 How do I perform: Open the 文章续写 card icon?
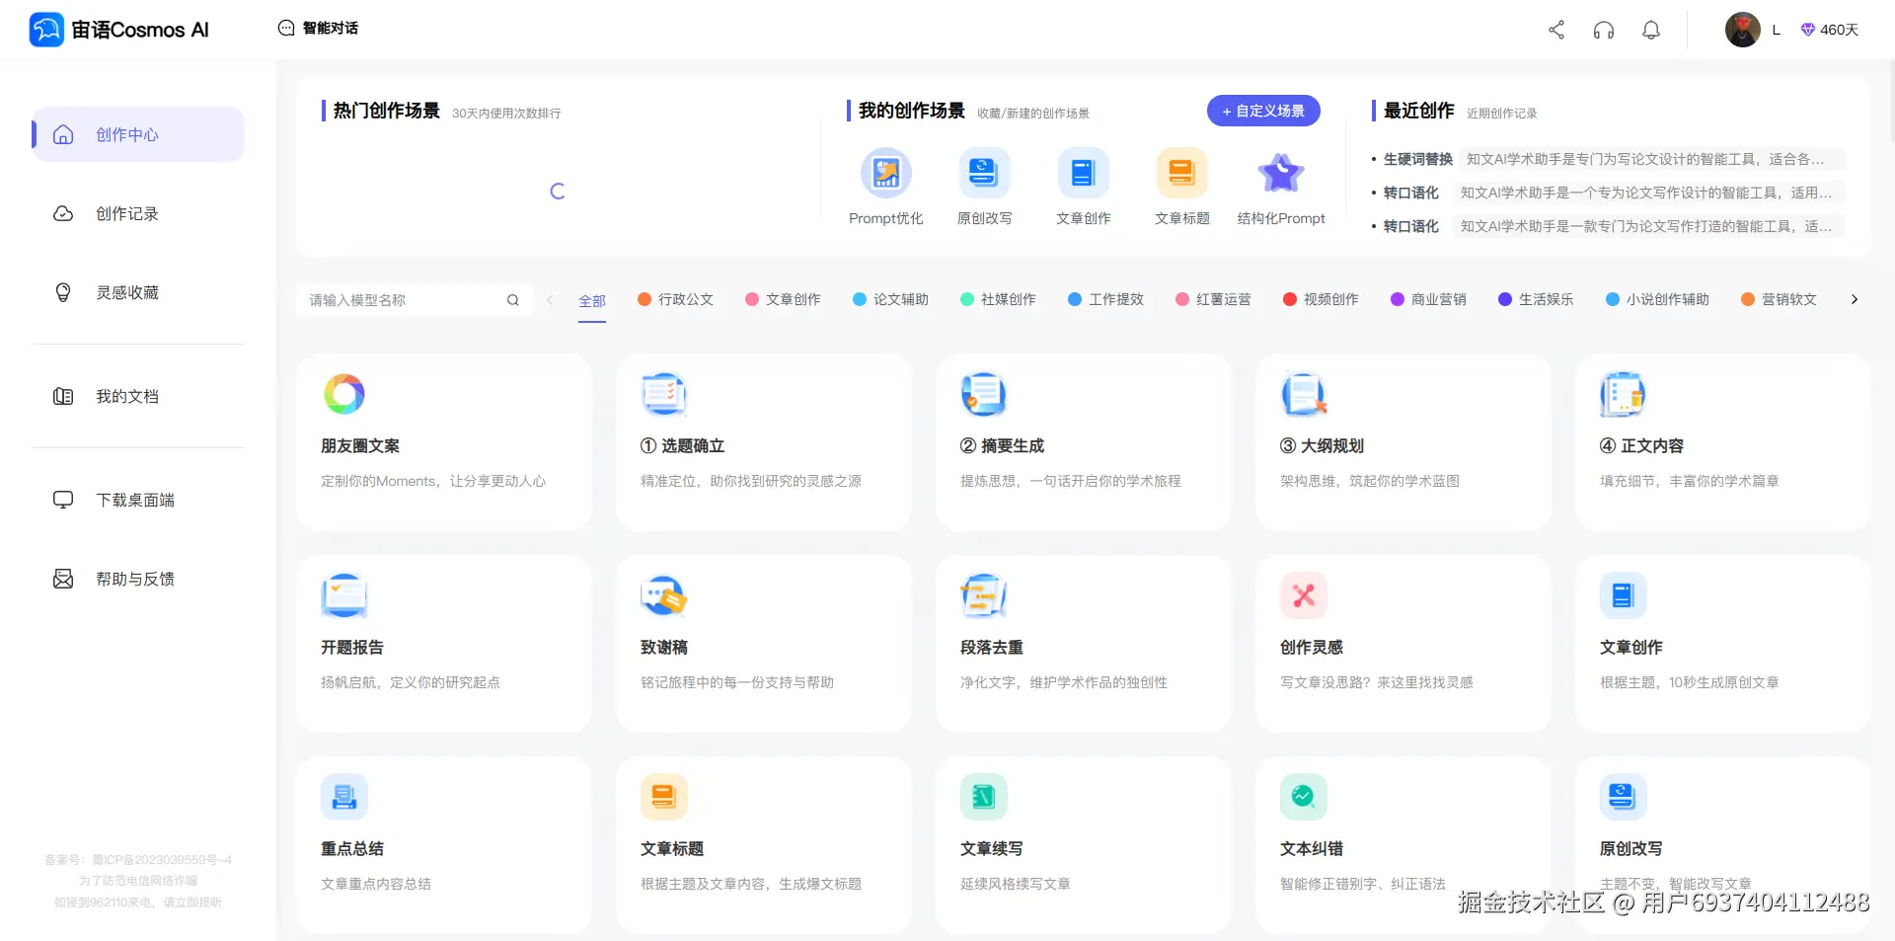(x=984, y=797)
